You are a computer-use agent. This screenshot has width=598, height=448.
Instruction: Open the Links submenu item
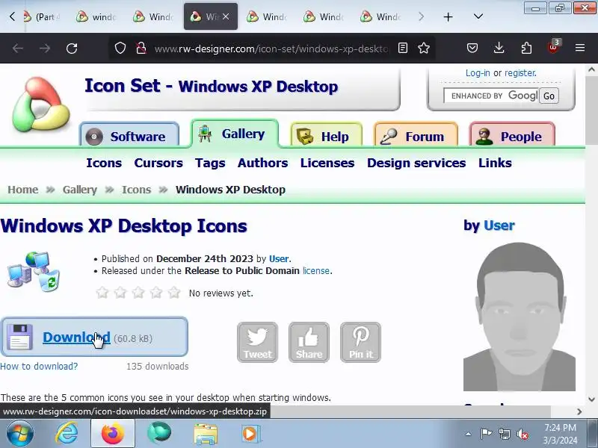pyautogui.click(x=495, y=163)
